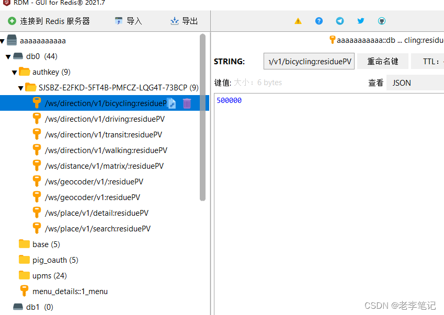Select /ws/place/v1/detail:residuePV key
The image size is (444, 315).
[x=97, y=213]
